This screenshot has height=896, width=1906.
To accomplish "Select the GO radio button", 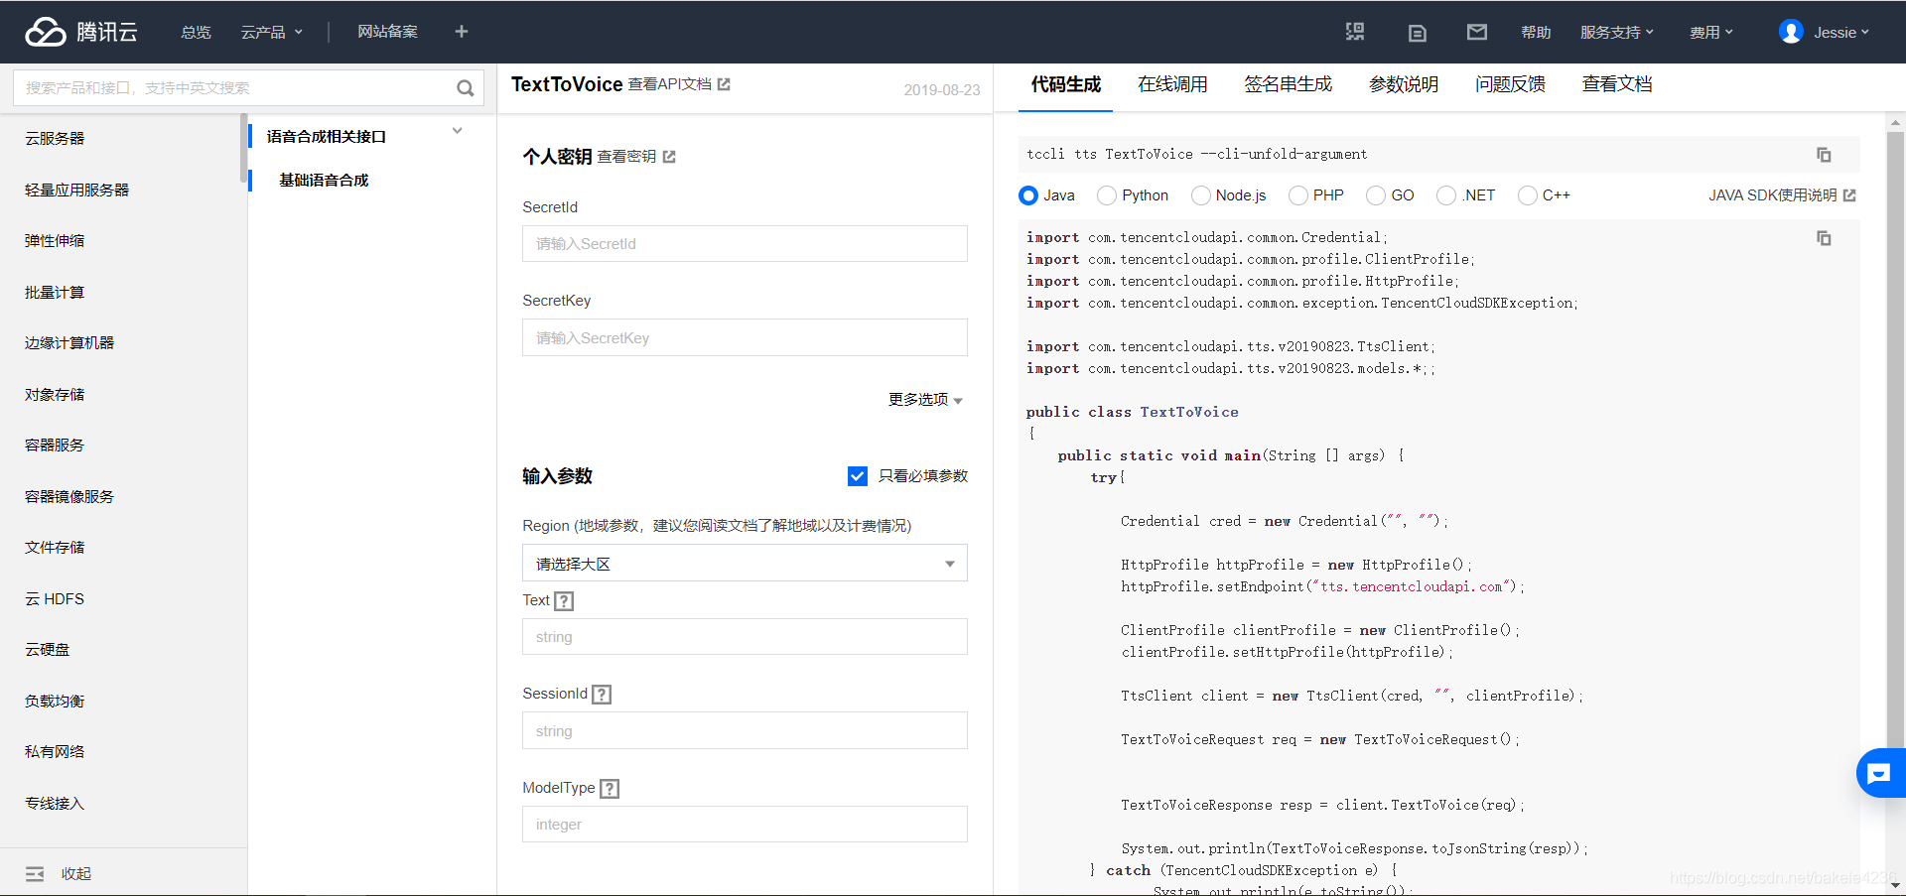I will click(x=1376, y=195).
